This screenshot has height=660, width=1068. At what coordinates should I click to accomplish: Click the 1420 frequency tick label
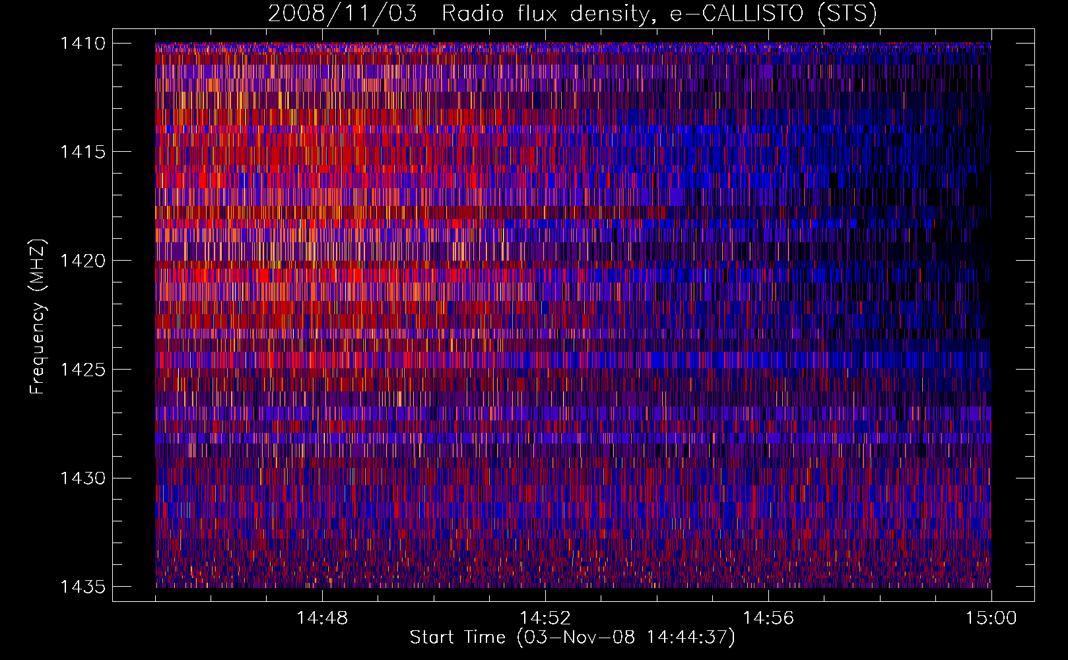pos(83,261)
